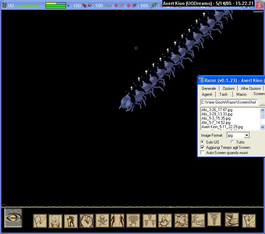This screenshot has width=265, height=234.
Task: Click the screenshot list scrollbar thumb
Action: pyautogui.click(x=262, y=116)
